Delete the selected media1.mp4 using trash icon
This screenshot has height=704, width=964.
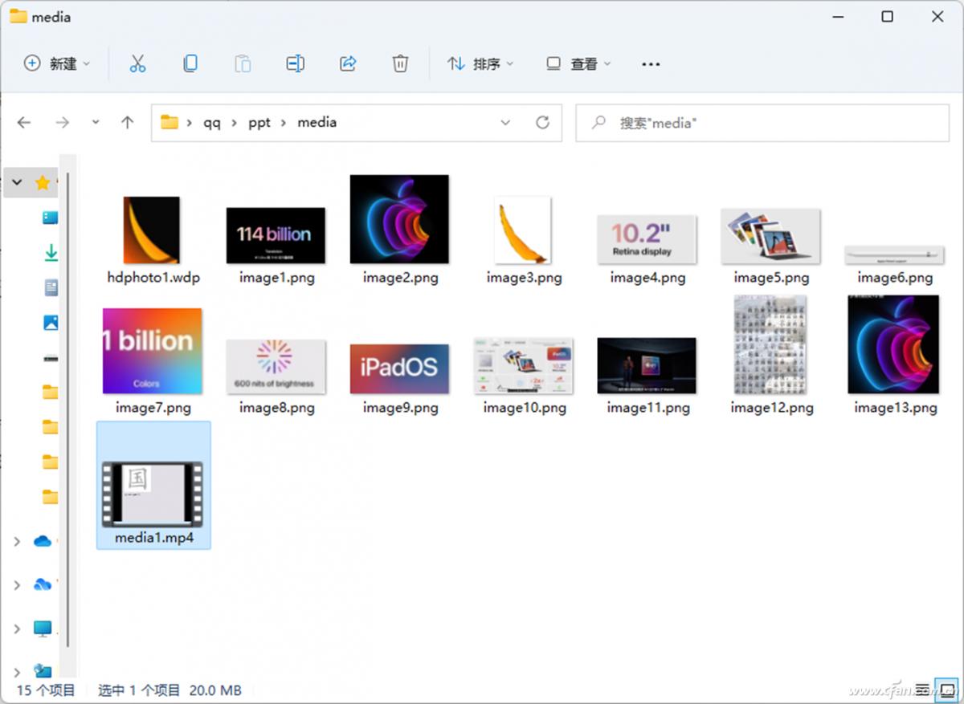(399, 63)
